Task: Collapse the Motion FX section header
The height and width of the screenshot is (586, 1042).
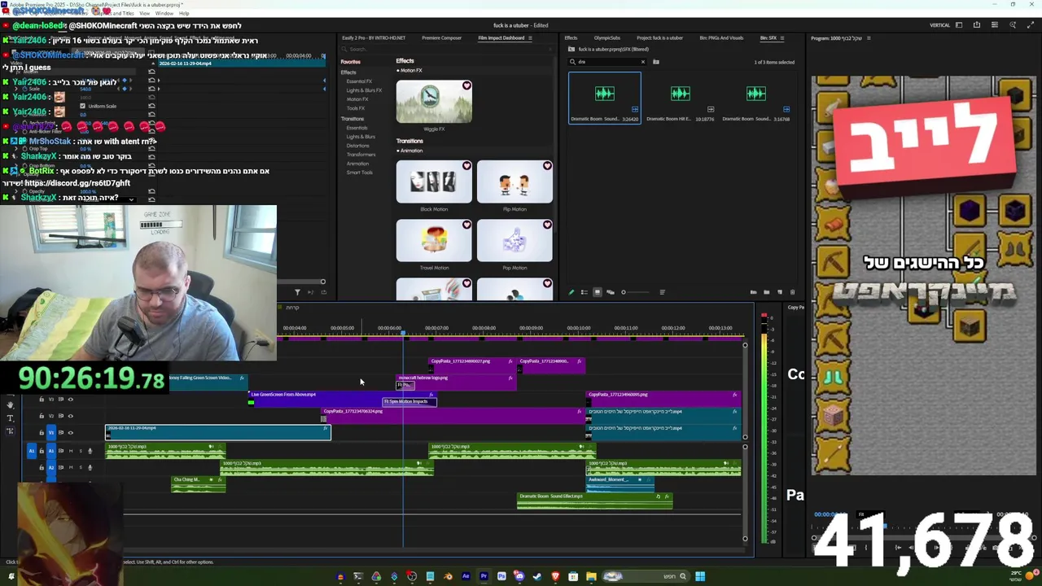Action: tap(409, 71)
